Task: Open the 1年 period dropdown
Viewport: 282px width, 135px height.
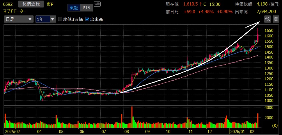Action: point(45,19)
